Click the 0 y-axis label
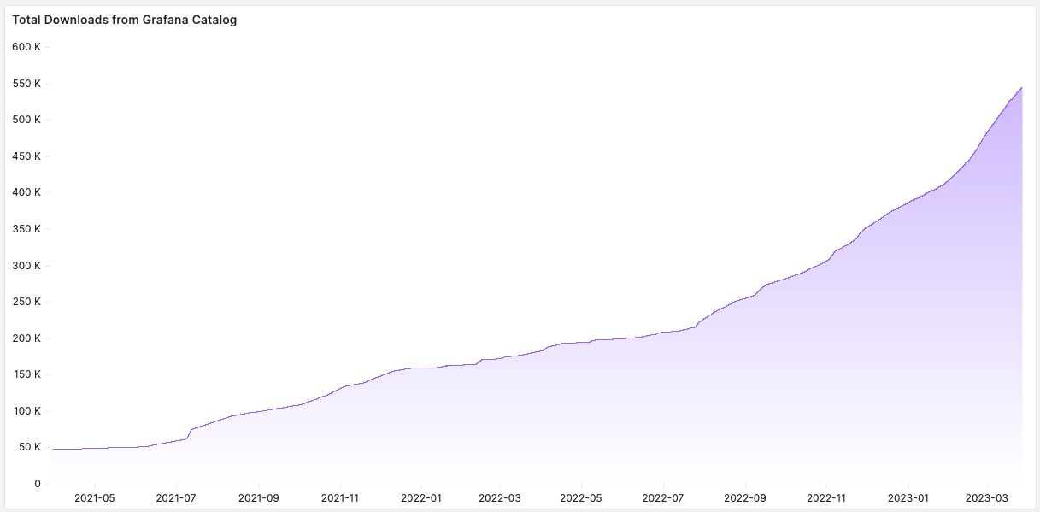1040x512 pixels. [38, 484]
